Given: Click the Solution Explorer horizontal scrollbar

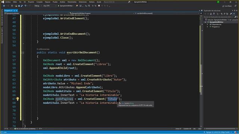Looking at the screenshot, I should tap(221, 129).
